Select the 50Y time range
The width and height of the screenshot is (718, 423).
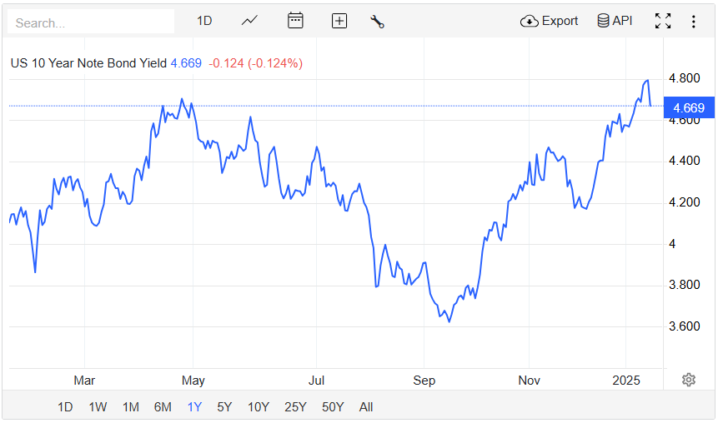(333, 407)
